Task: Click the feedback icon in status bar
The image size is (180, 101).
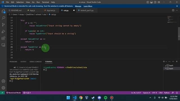Action: point(173,93)
